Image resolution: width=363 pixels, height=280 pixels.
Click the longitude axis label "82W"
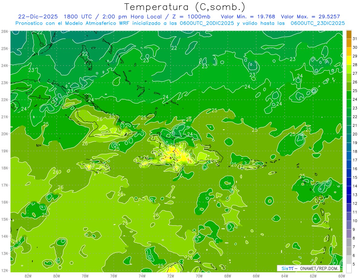pos(28,276)
